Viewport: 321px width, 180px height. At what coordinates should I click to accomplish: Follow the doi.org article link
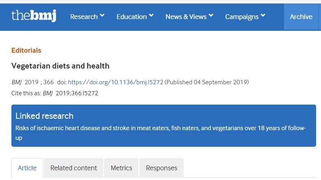115,82
